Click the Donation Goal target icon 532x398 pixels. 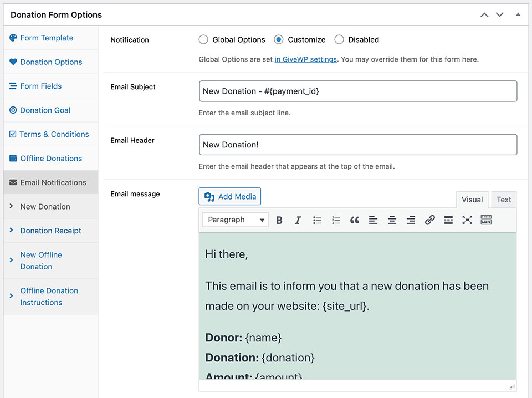[x=13, y=110]
